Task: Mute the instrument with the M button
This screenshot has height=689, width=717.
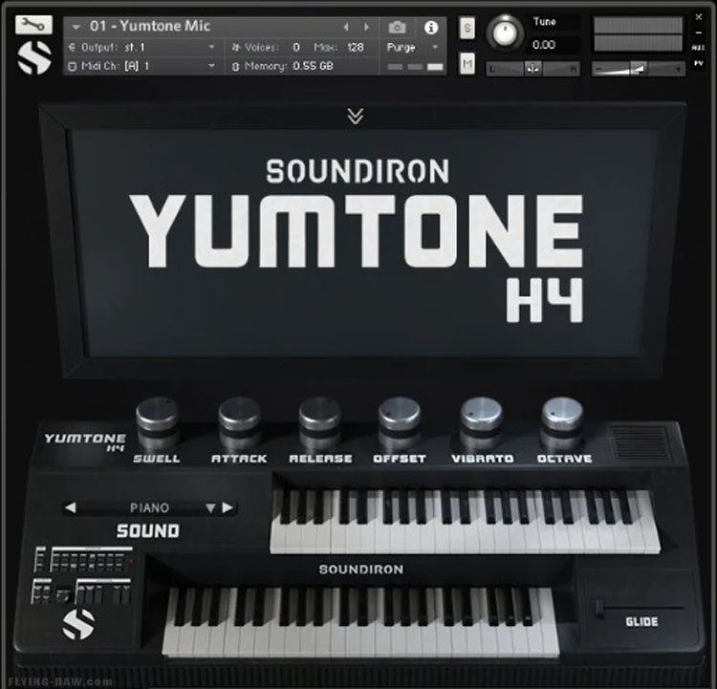Action: pos(467,64)
